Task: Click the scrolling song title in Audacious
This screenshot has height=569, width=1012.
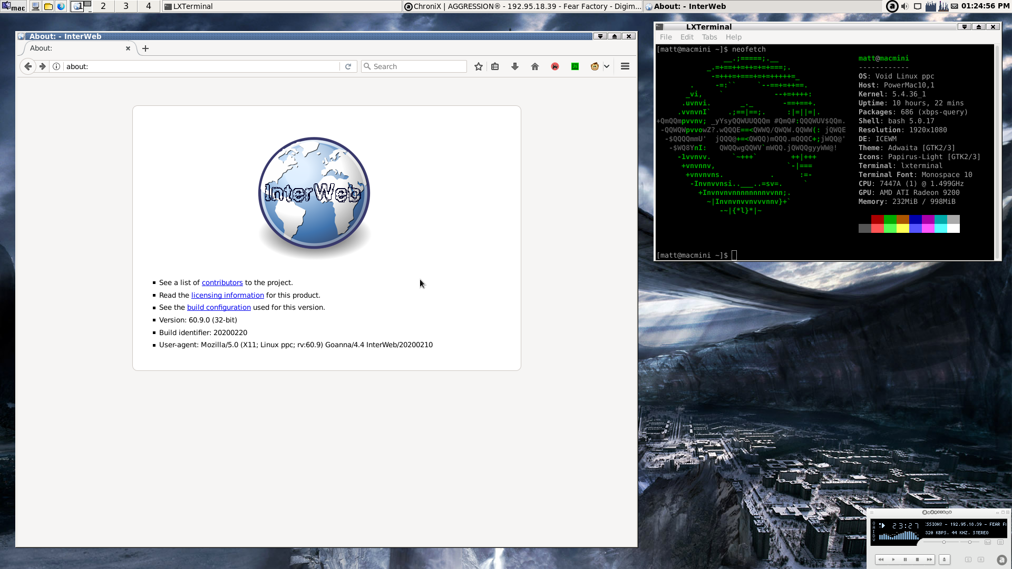Action: coord(966,524)
